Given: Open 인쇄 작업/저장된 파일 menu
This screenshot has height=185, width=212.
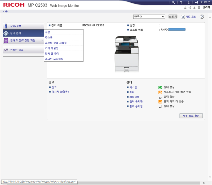Looking at the screenshot, I should coord(23,40).
